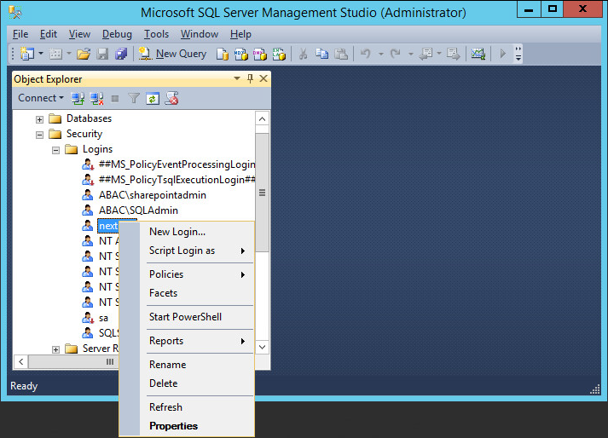The height and width of the screenshot is (438, 608).
Task: Click Delete in the context menu
Action: (x=163, y=383)
